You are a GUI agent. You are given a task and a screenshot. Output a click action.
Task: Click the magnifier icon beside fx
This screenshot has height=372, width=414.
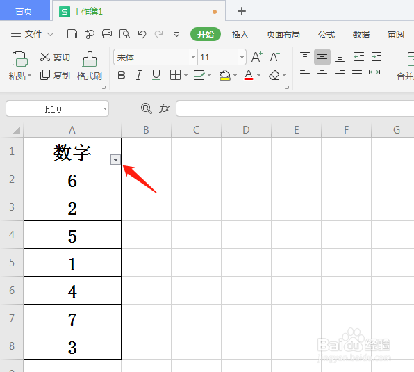147,108
